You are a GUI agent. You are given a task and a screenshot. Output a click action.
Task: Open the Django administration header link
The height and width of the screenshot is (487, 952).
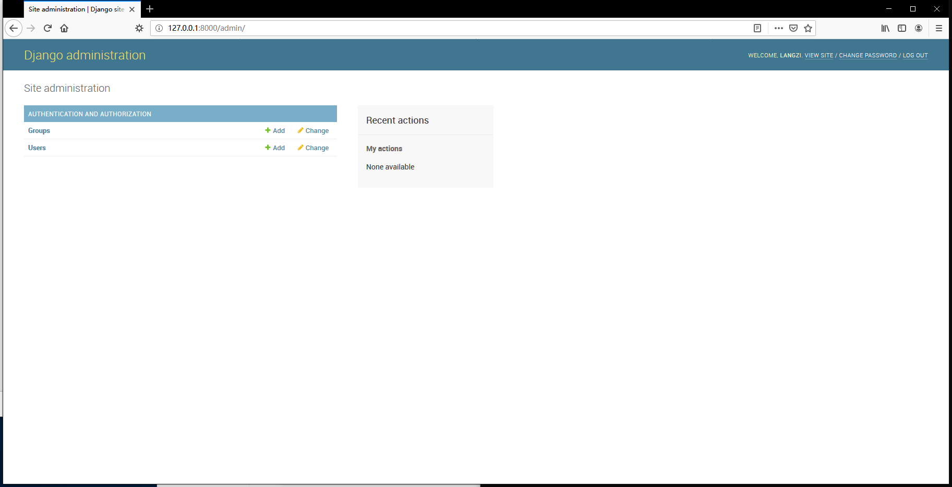click(x=85, y=55)
